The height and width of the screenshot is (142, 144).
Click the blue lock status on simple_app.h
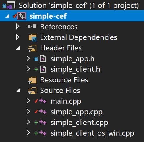[36, 59]
